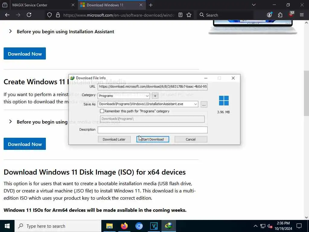Click the address bar URL field
The width and height of the screenshot is (309, 232).
[119, 15]
